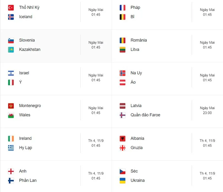Select the Séc vs Ukraina match date
This screenshot has height=192, width=223.
tap(207, 174)
